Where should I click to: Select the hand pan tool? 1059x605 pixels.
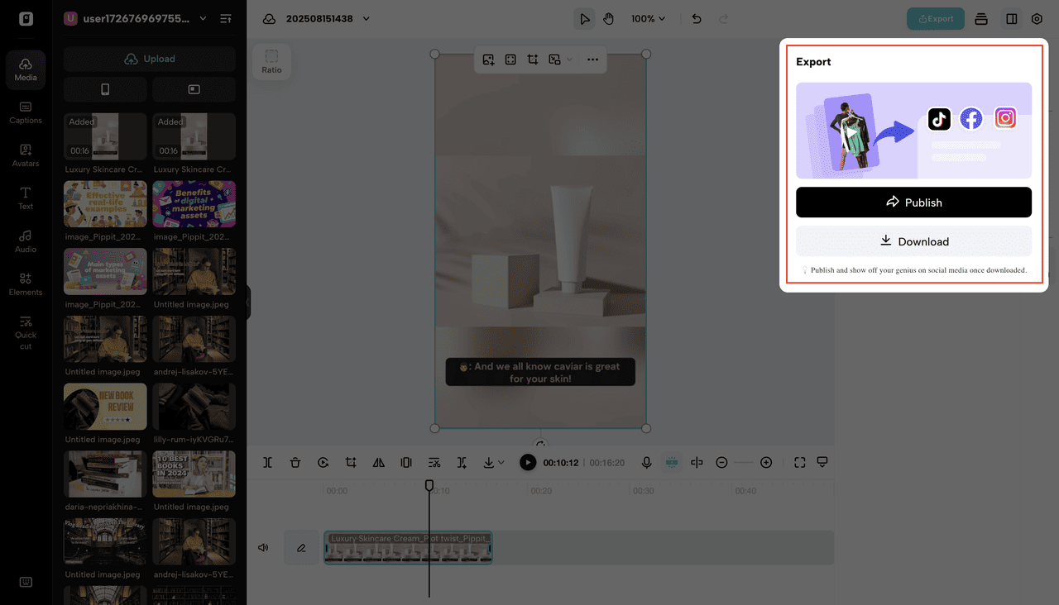(609, 19)
